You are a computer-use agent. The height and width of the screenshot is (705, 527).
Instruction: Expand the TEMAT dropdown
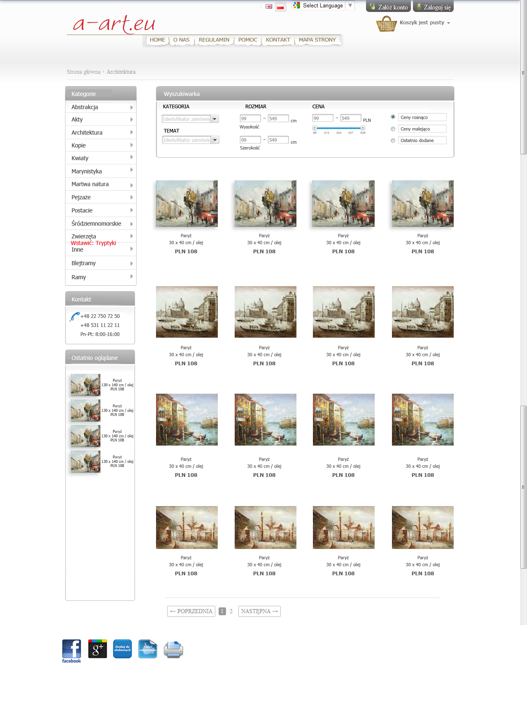[190, 140]
